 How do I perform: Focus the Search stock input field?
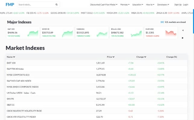click(36, 4)
